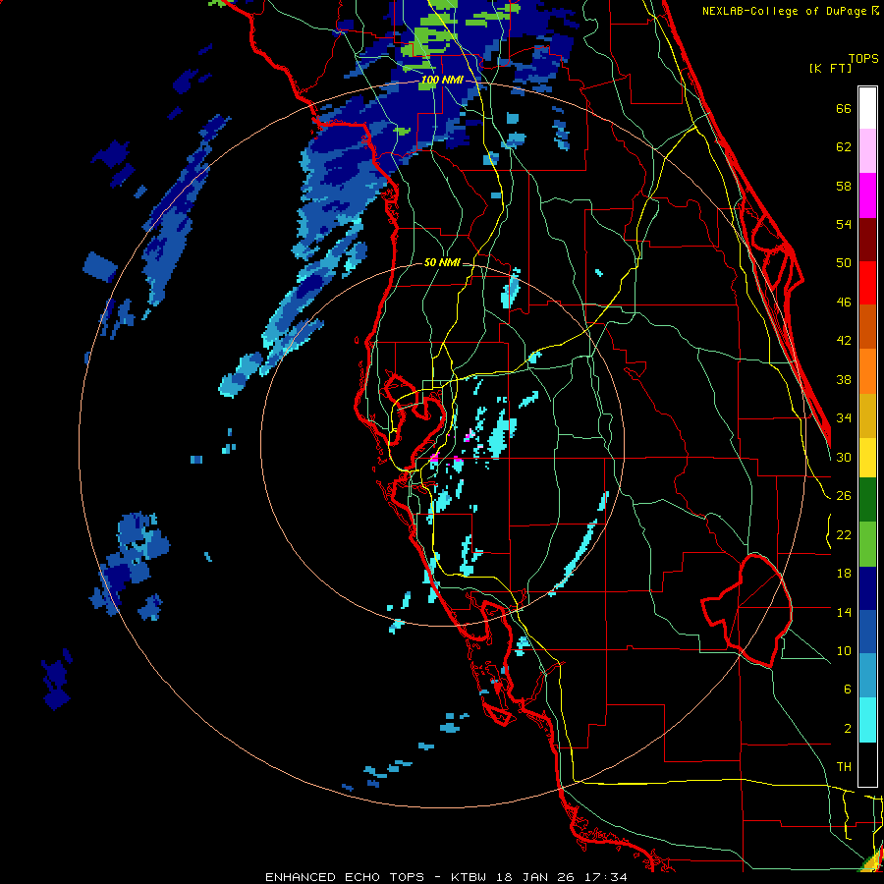Viewport: 884px width, 884px height.
Task: Click the light pink 62 kft legend swatch
Action: point(867,151)
